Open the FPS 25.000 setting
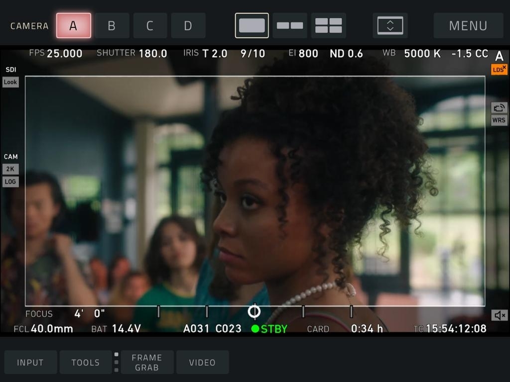The width and height of the screenshot is (510, 382). coord(56,53)
